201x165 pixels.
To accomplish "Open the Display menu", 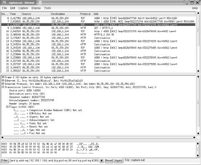I will pyautogui.click(x=36, y=8).
